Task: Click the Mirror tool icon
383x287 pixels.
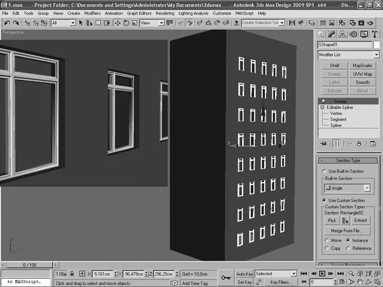Action: coord(292,23)
